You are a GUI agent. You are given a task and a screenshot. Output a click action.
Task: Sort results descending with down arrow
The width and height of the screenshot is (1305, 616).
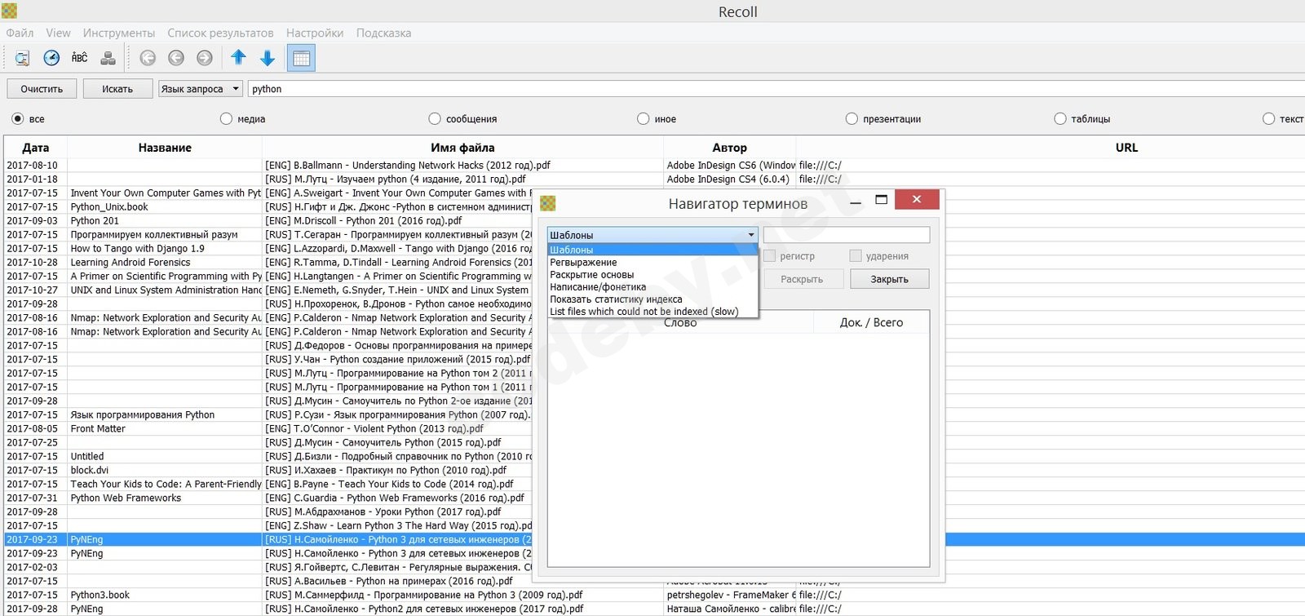tap(267, 58)
